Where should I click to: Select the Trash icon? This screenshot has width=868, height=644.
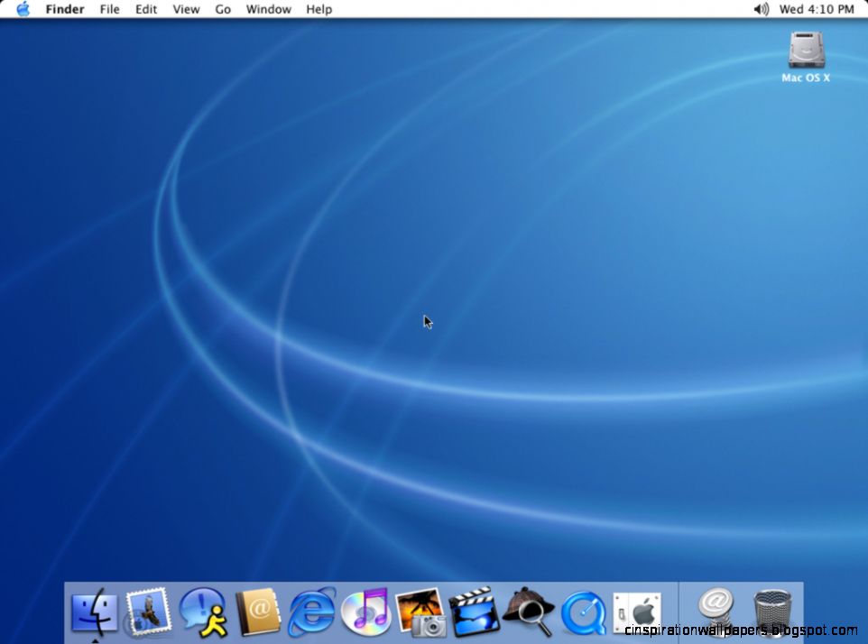click(x=771, y=612)
